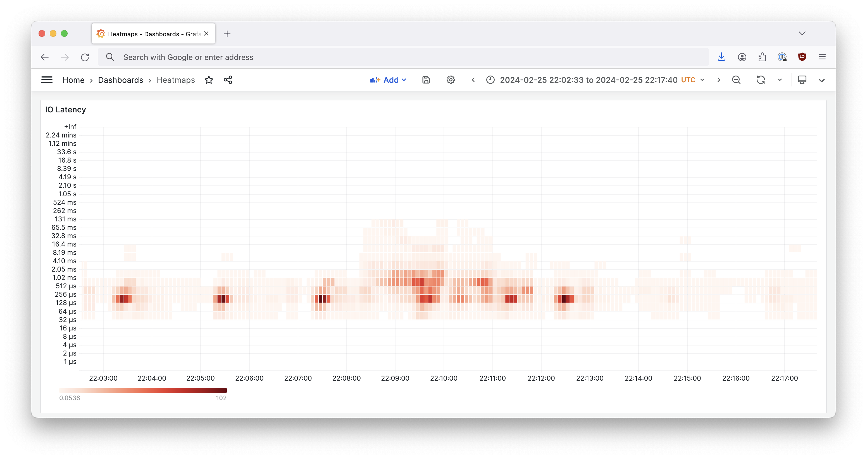This screenshot has width=867, height=459.
Task: Open the IO Latency panel title
Action: [66, 110]
